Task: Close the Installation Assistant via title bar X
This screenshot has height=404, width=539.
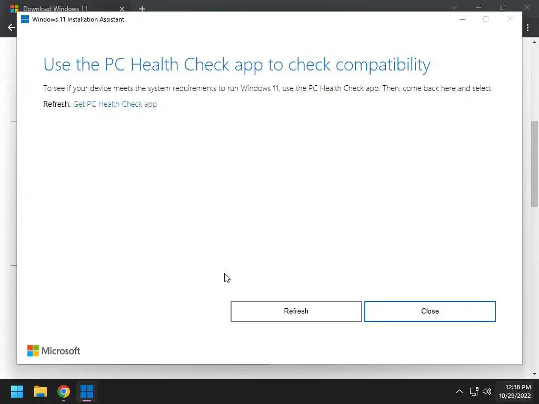Action: [x=510, y=19]
